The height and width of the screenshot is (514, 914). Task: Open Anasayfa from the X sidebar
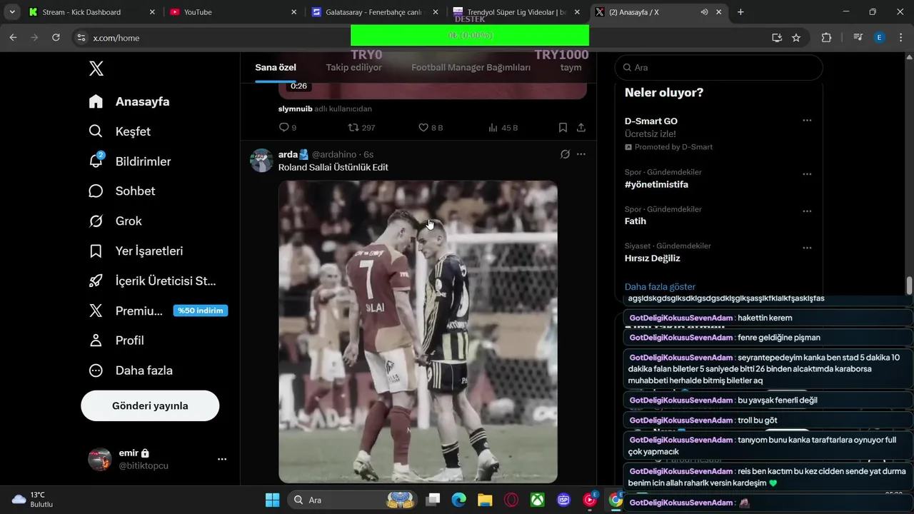coord(129,101)
